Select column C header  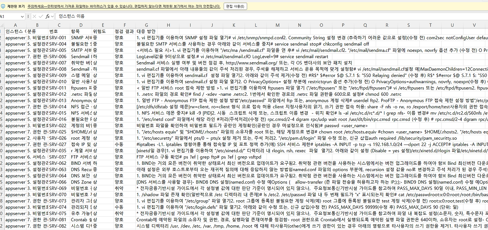pyautogui.click(x=59, y=25)
